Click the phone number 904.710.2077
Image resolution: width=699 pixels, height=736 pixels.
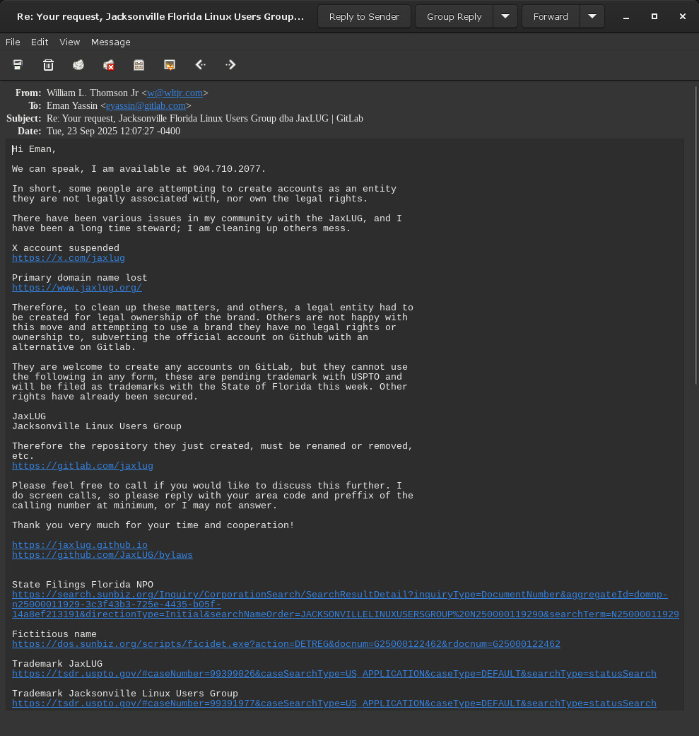tap(227, 169)
